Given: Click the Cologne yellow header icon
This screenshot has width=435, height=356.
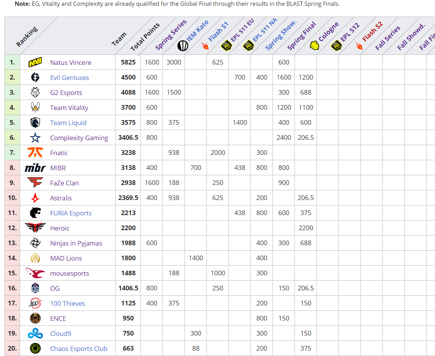Looking at the screenshot, I should (x=314, y=46).
